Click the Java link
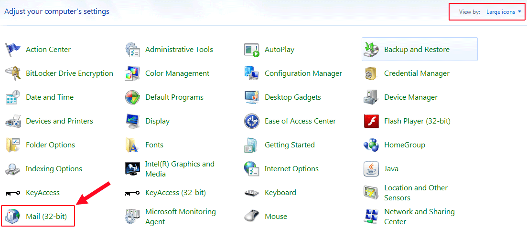The width and height of the screenshot is (527, 228). coord(392,169)
